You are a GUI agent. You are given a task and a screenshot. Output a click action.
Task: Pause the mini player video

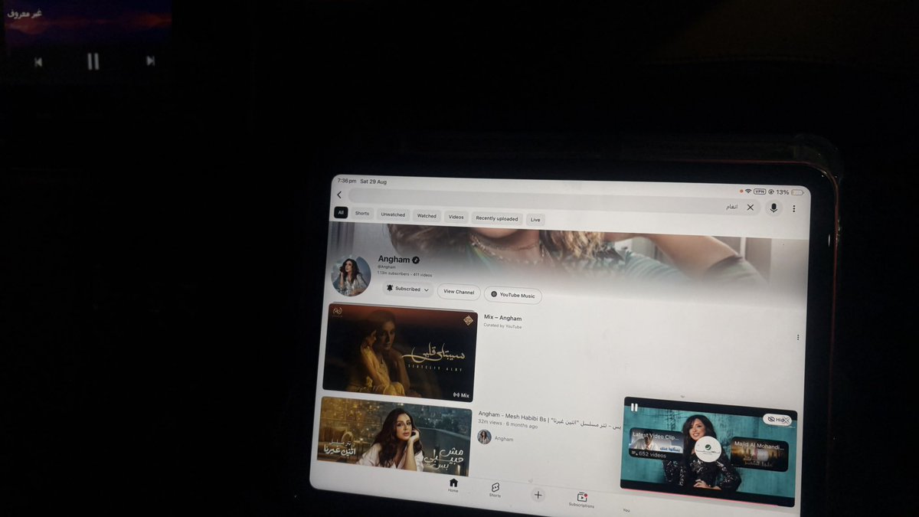(x=634, y=407)
